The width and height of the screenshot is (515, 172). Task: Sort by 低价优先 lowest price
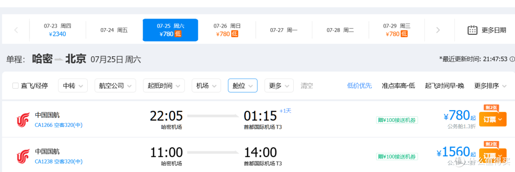point(360,86)
